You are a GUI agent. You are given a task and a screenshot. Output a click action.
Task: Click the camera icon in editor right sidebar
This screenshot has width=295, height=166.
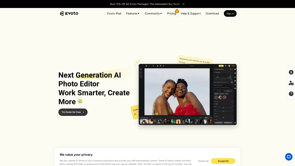[235, 88]
